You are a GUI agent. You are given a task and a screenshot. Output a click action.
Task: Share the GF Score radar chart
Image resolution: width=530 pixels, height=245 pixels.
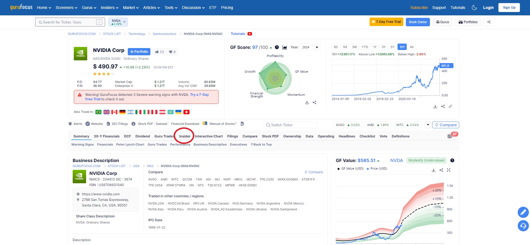(x=314, y=103)
